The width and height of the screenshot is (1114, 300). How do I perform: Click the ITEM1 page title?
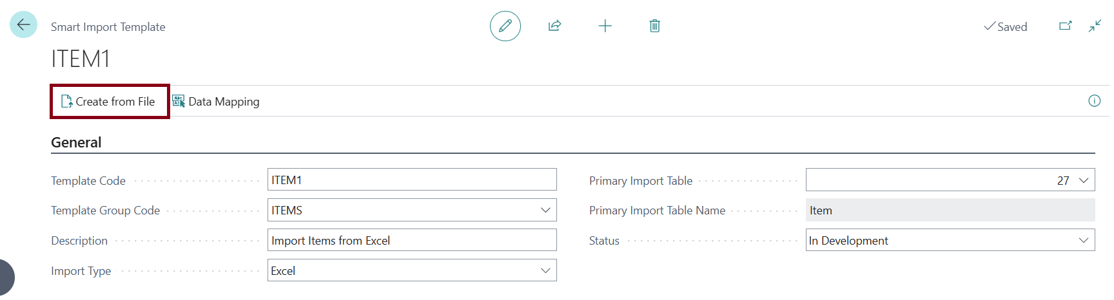81,59
